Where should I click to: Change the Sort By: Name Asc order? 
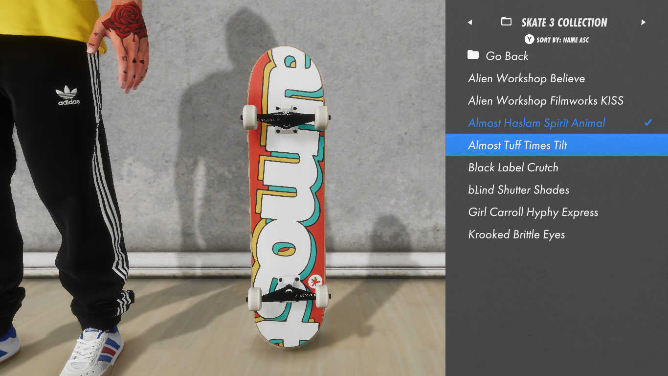(x=562, y=40)
